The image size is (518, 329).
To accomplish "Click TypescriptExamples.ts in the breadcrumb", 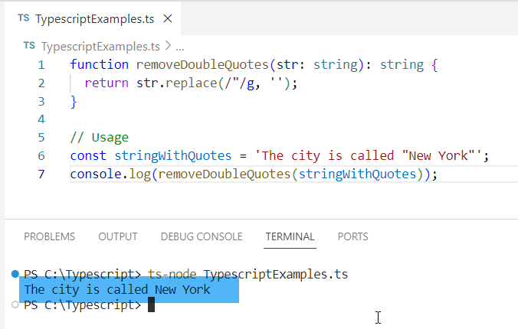I will click(100, 47).
